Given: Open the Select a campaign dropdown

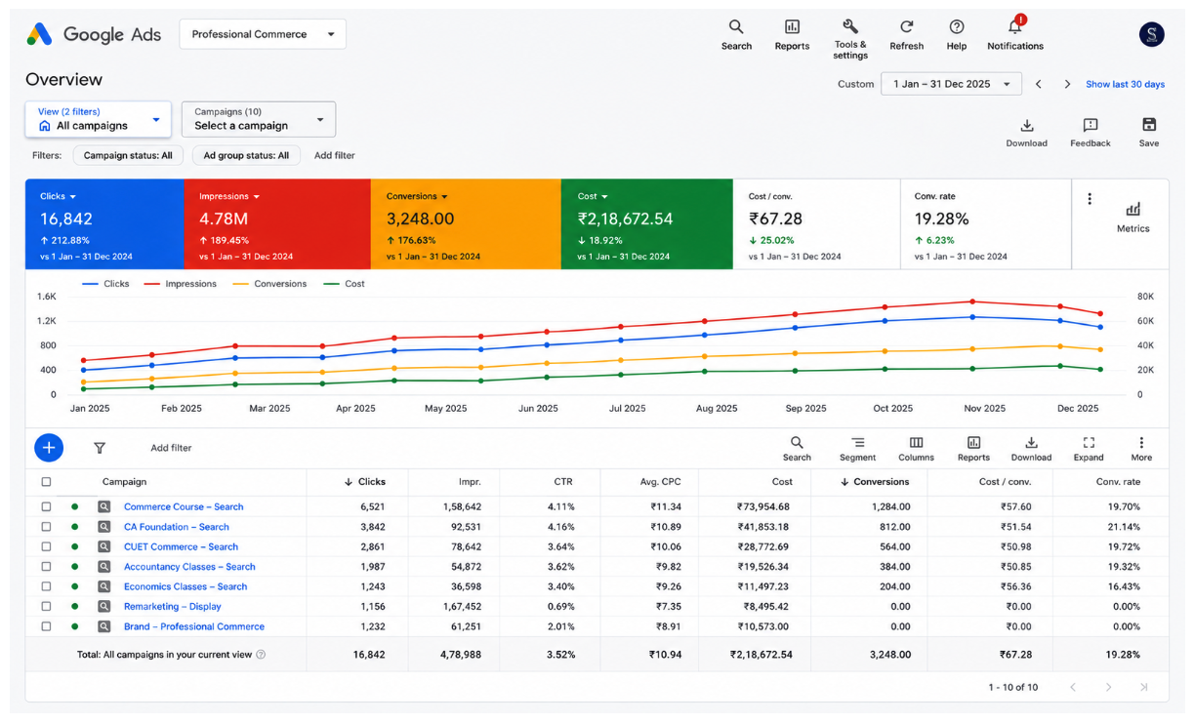Looking at the screenshot, I should 259,119.
